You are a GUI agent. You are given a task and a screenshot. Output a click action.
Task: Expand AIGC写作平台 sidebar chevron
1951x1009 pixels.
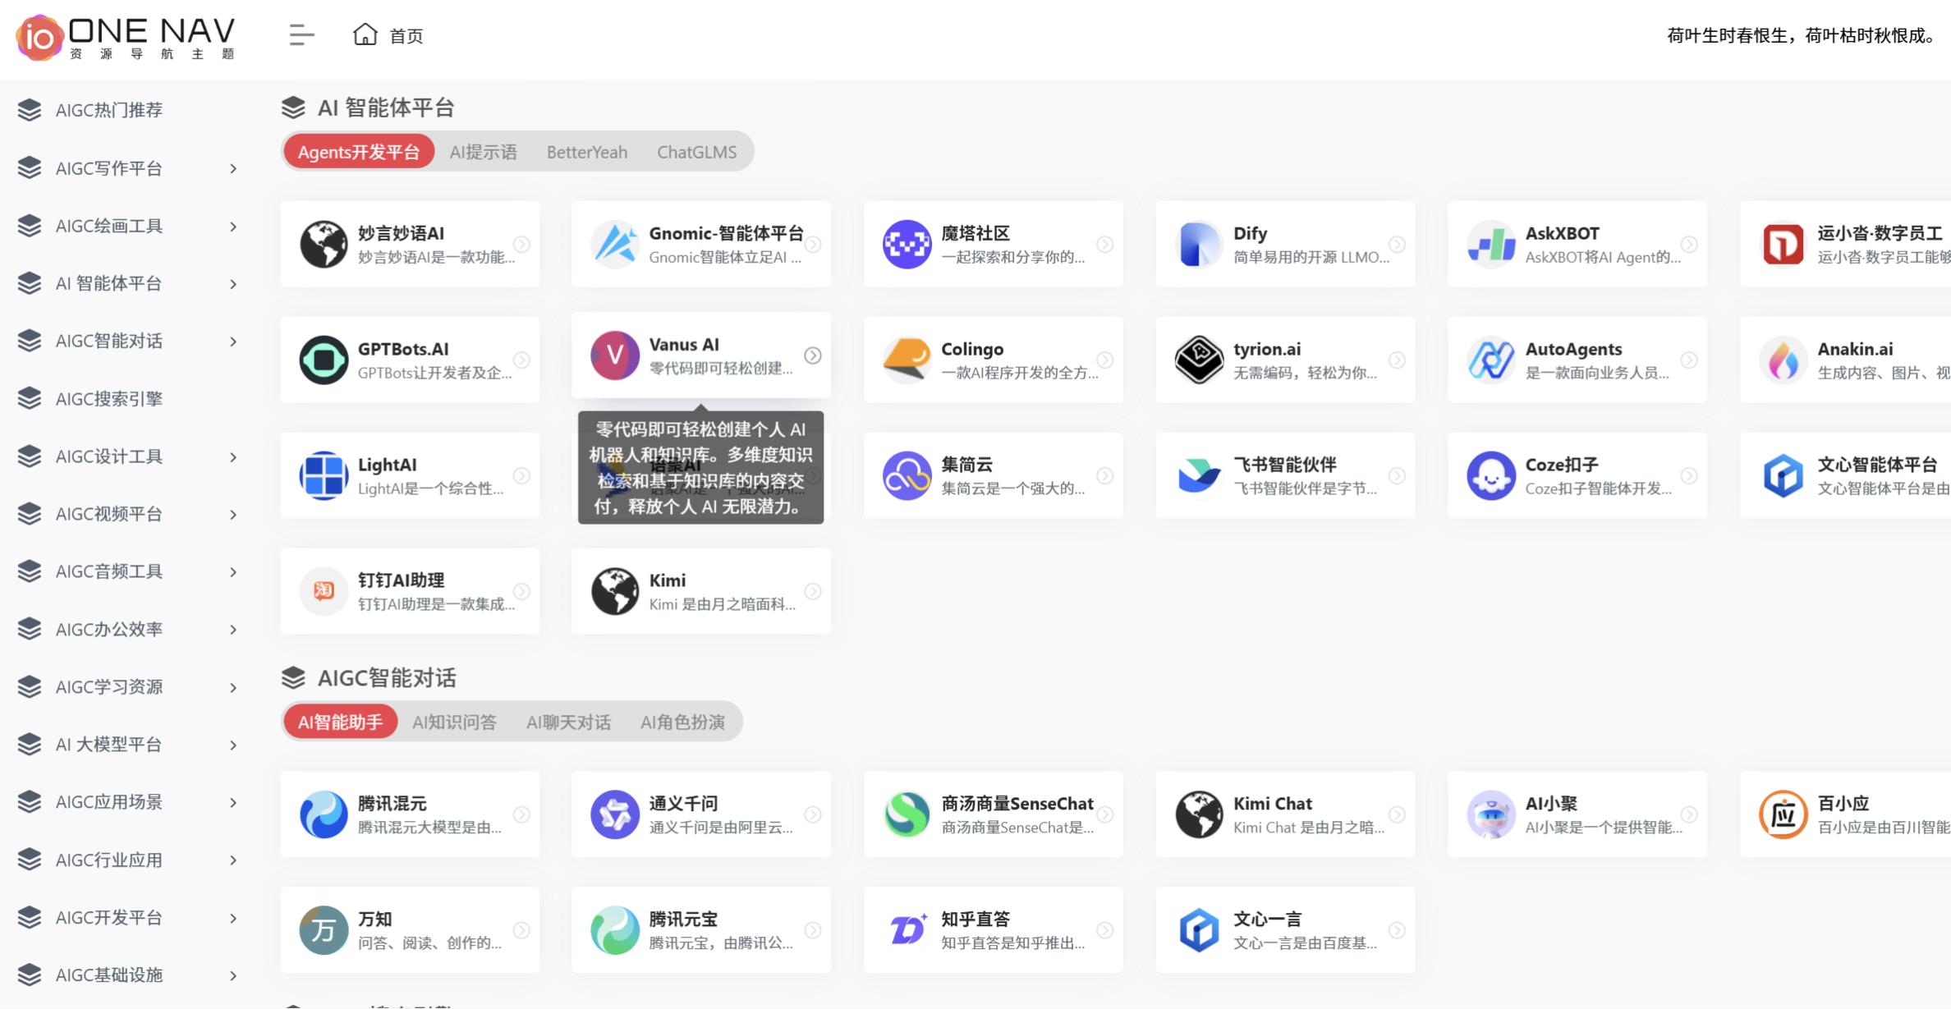[233, 168]
